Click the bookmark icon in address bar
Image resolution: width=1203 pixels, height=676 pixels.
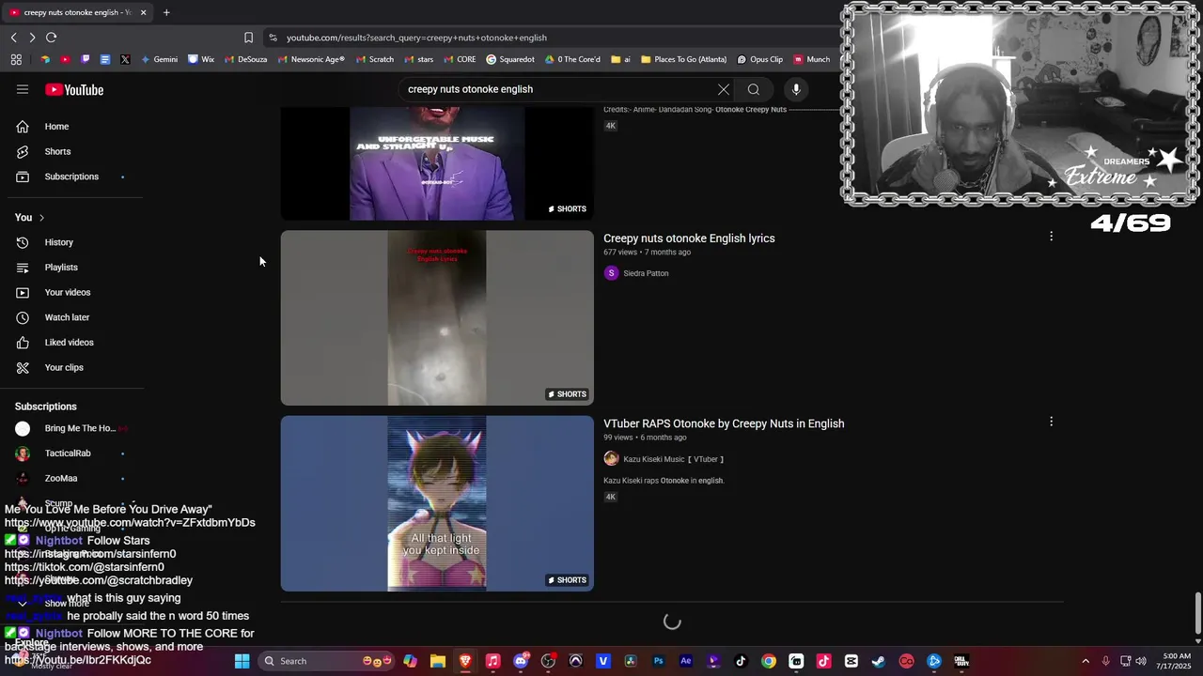click(248, 38)
